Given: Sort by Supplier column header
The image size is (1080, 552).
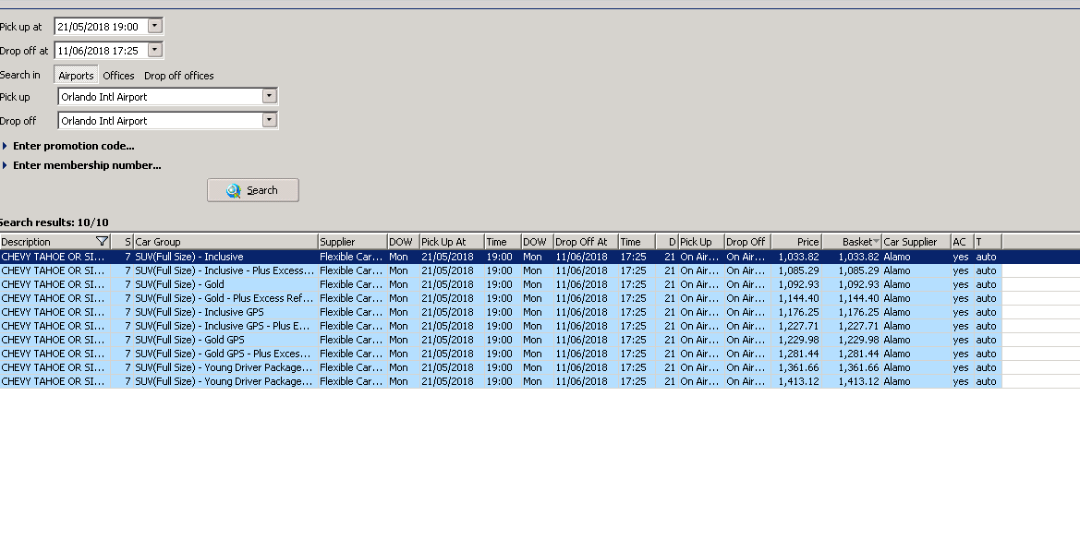Looking at the screenshot, I should (x=352, y=242).
